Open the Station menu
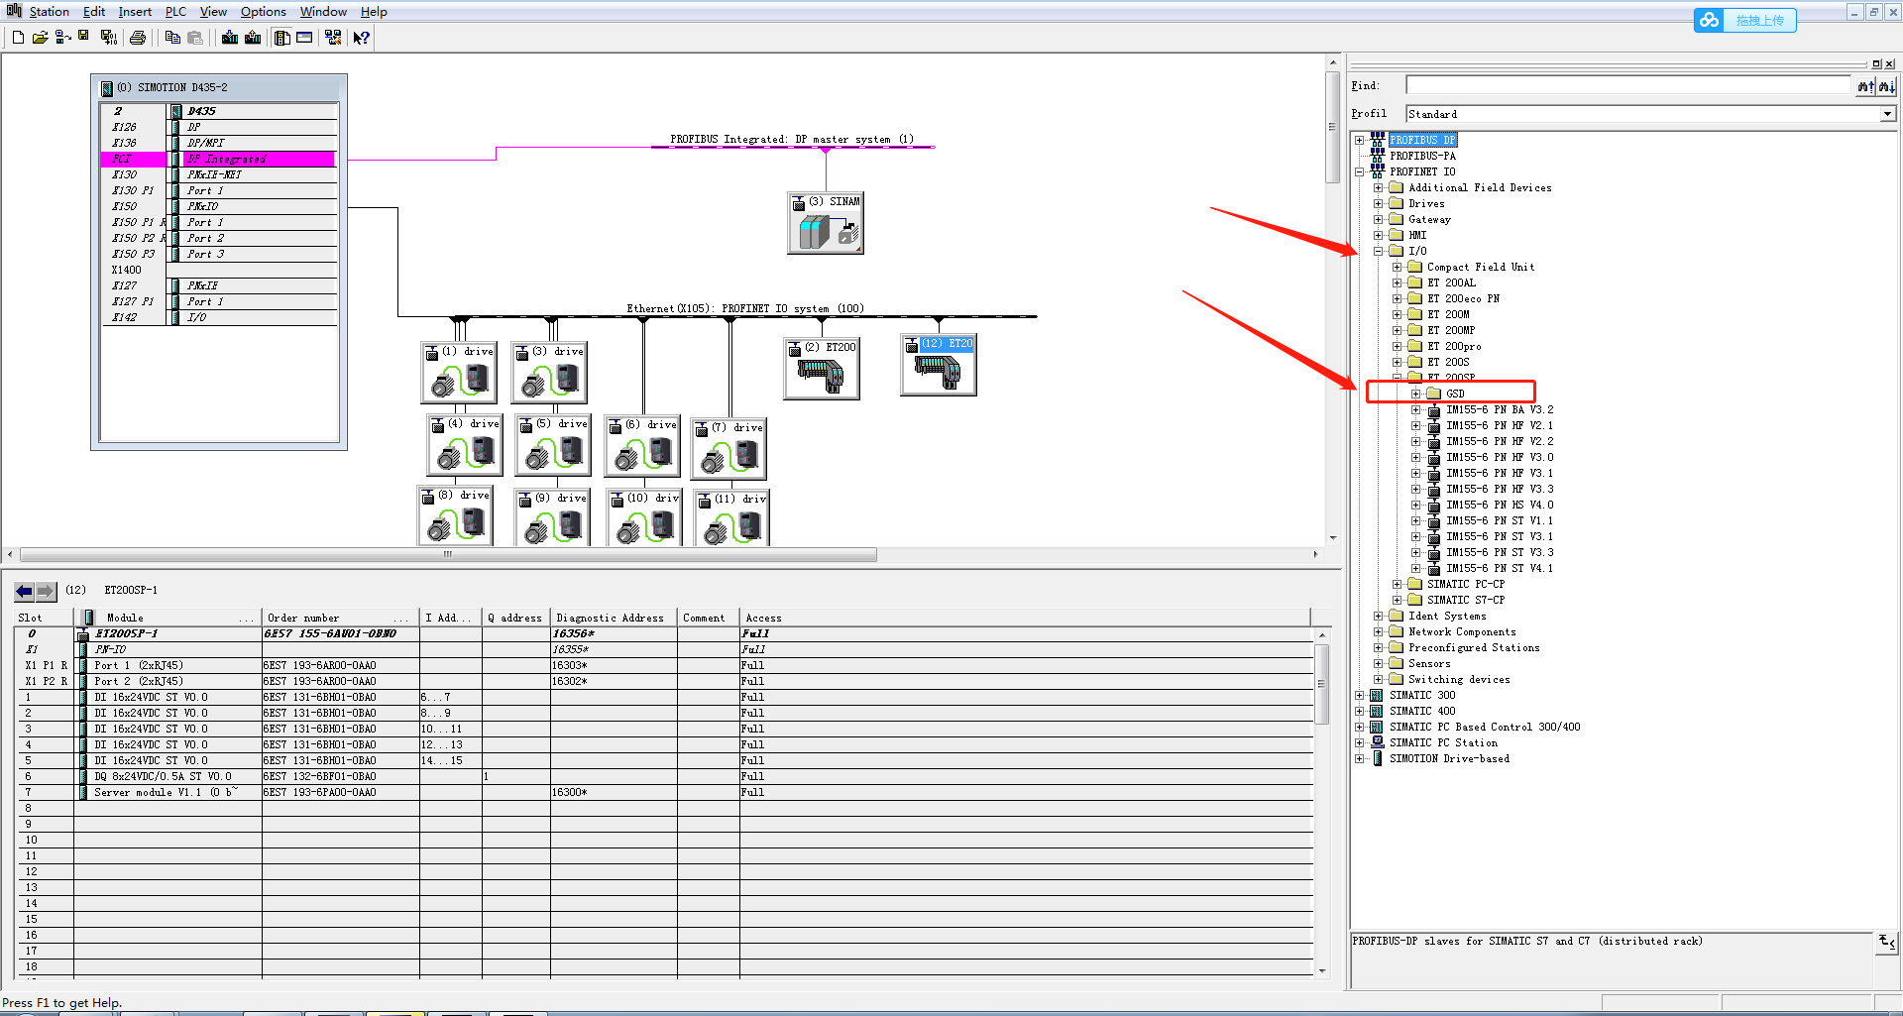The image size is (1903, 1016). [x=49, y=12]
